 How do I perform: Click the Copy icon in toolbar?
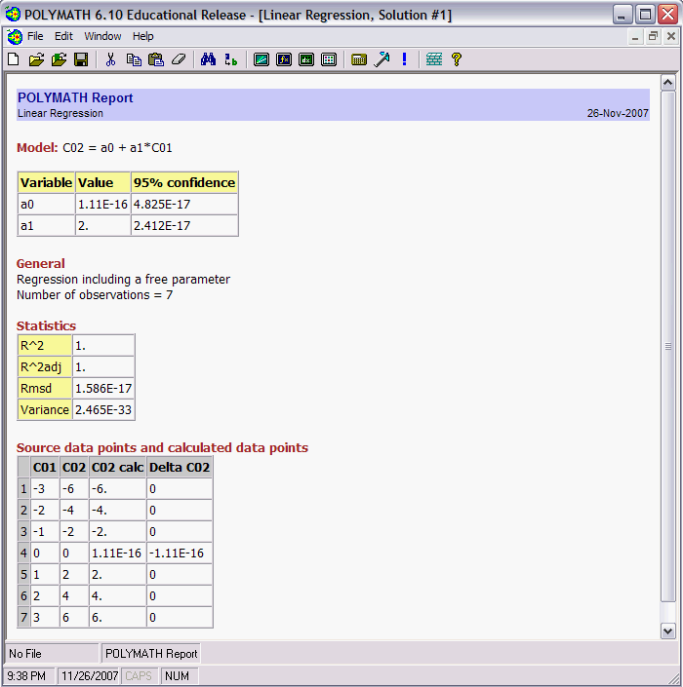(133, 59)
